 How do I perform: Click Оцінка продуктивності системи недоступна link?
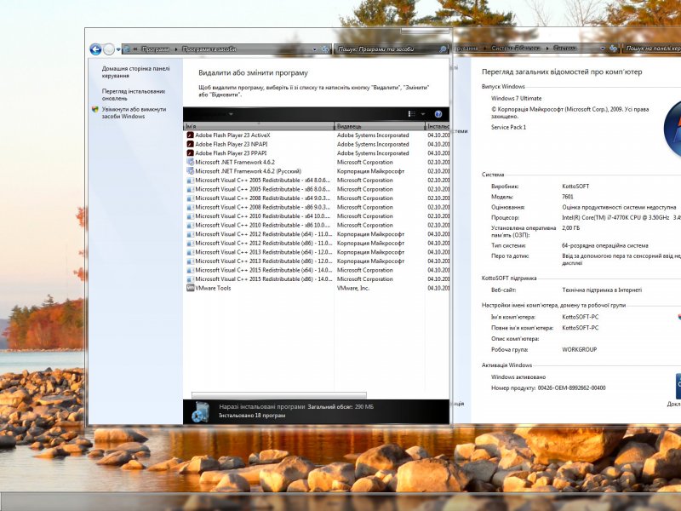click(x=619, y=207)
